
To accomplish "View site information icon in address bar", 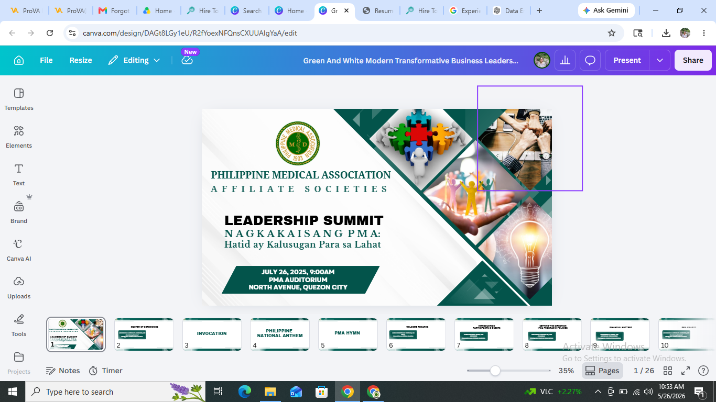I will pos(73,33).
